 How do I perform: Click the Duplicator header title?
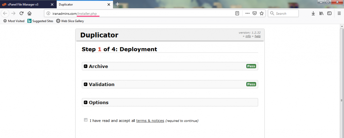(x=99, y=35)
